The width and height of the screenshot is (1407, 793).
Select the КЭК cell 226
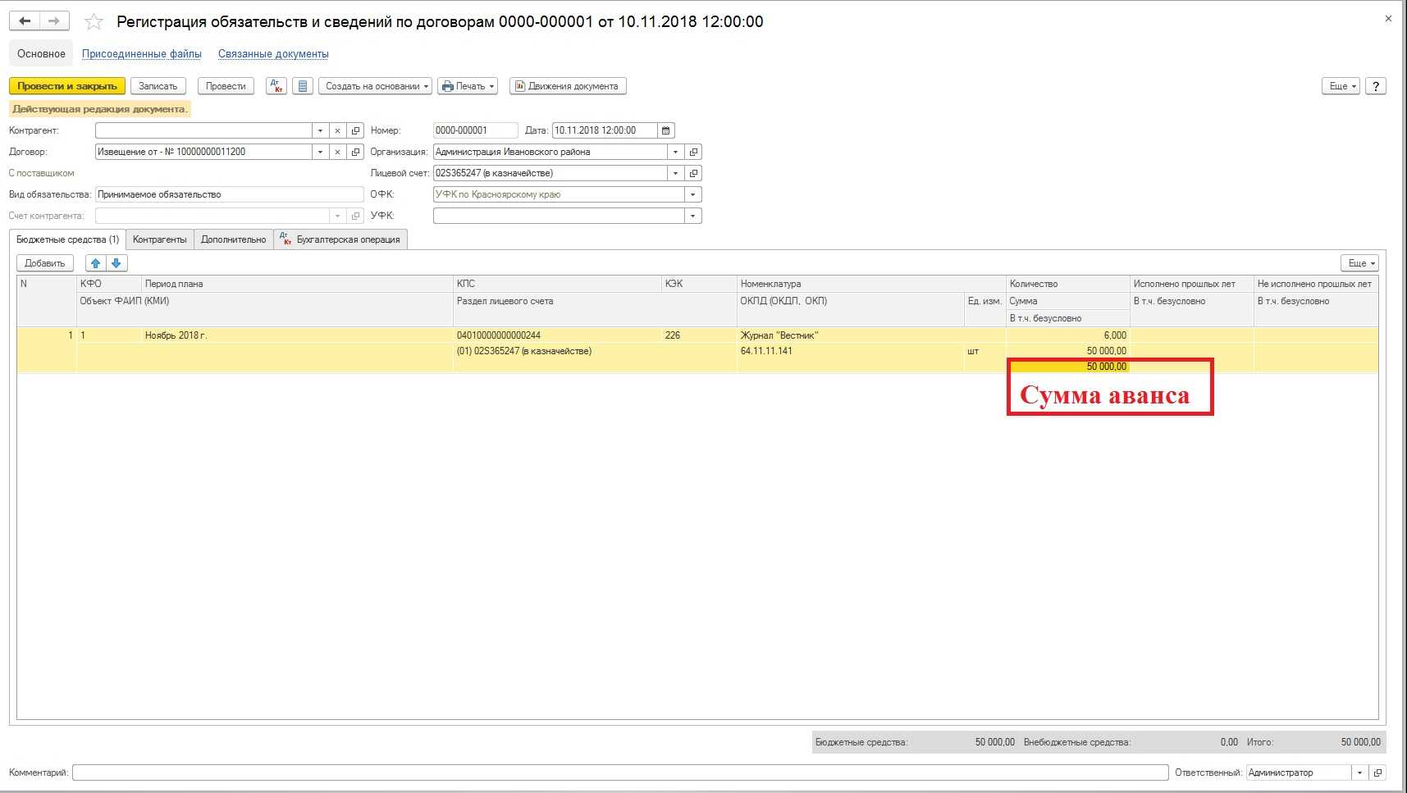pos(699,335)
